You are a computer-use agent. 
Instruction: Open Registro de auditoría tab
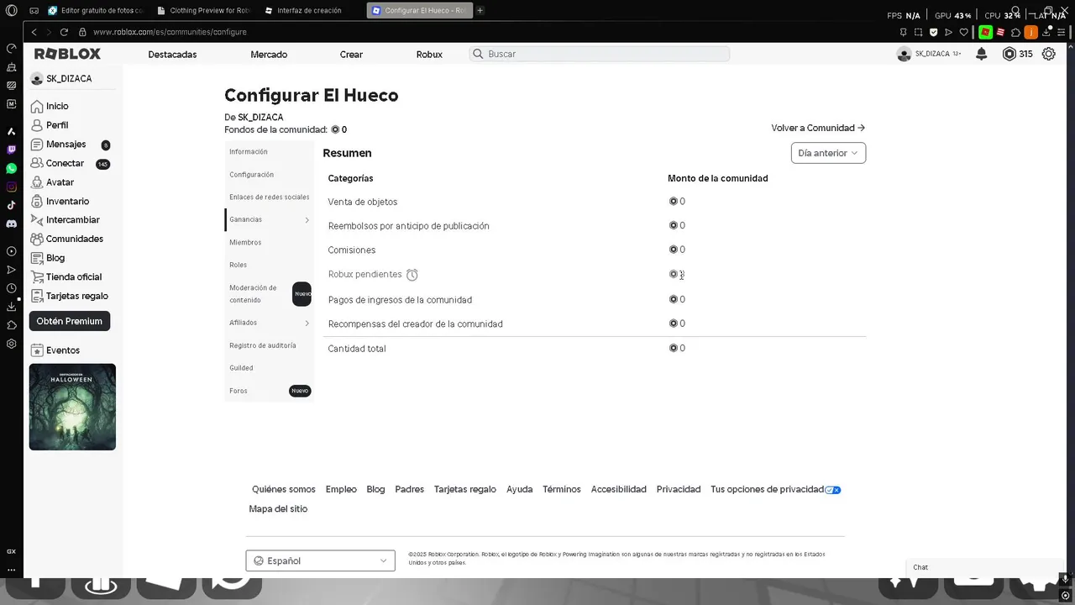click(x=269, y=345)
